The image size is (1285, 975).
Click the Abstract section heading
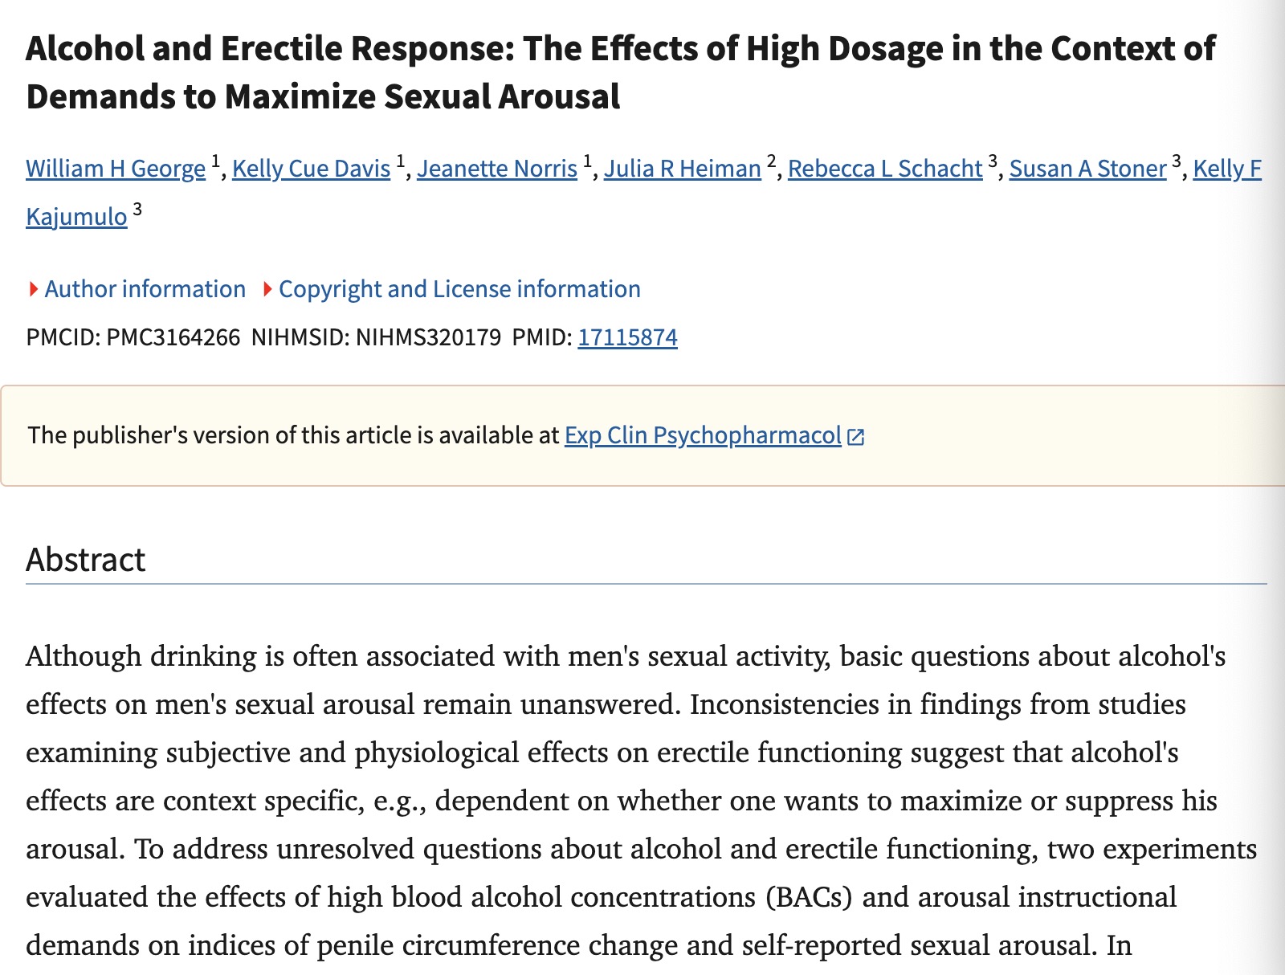click(86, 560)
